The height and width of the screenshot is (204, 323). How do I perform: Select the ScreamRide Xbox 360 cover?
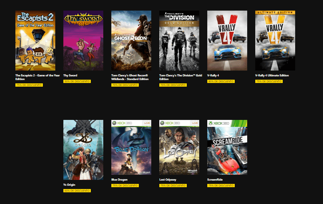(227, 147)
